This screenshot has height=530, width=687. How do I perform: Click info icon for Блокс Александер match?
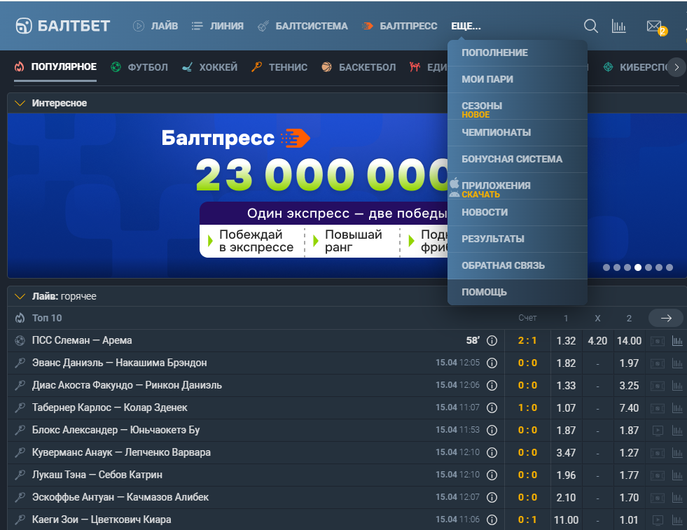(492, 430)
